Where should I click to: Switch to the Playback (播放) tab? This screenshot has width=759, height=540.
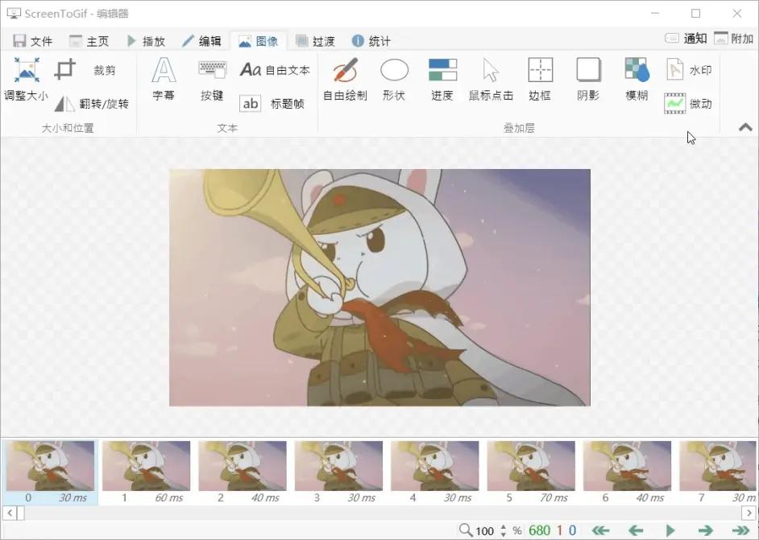click(146, 41)
